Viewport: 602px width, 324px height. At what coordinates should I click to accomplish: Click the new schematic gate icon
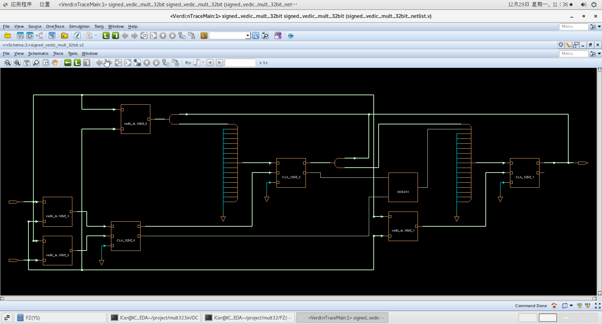pos(30,35)
